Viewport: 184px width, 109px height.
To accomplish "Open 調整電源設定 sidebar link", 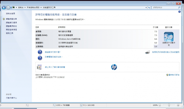I will click(11, 26).
